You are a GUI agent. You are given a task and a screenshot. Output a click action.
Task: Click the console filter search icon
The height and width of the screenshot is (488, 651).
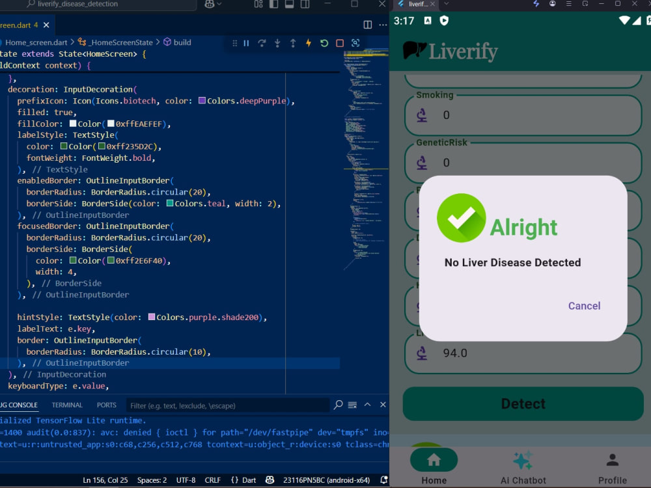(x=339, y=405)
